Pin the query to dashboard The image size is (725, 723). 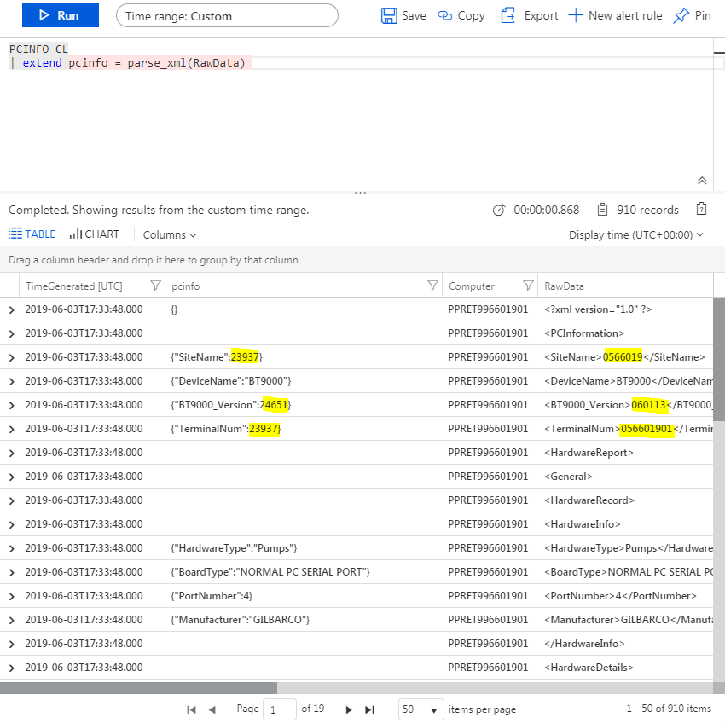coord(692,14)
